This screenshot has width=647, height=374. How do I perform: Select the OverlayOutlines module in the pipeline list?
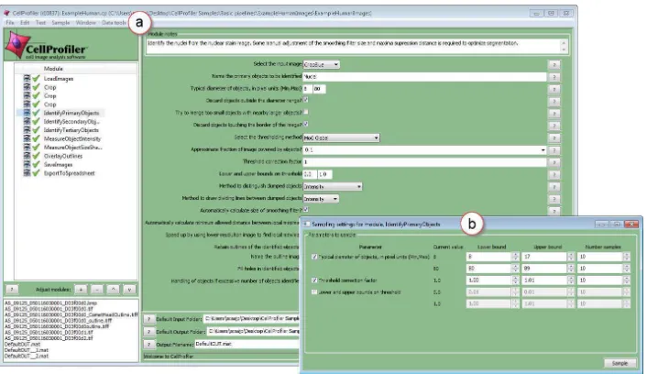point(63,156)
